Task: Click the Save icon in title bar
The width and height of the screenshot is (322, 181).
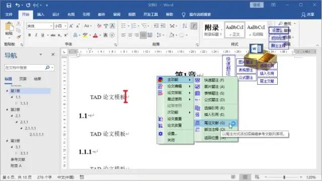Action: tap(9, 6)
